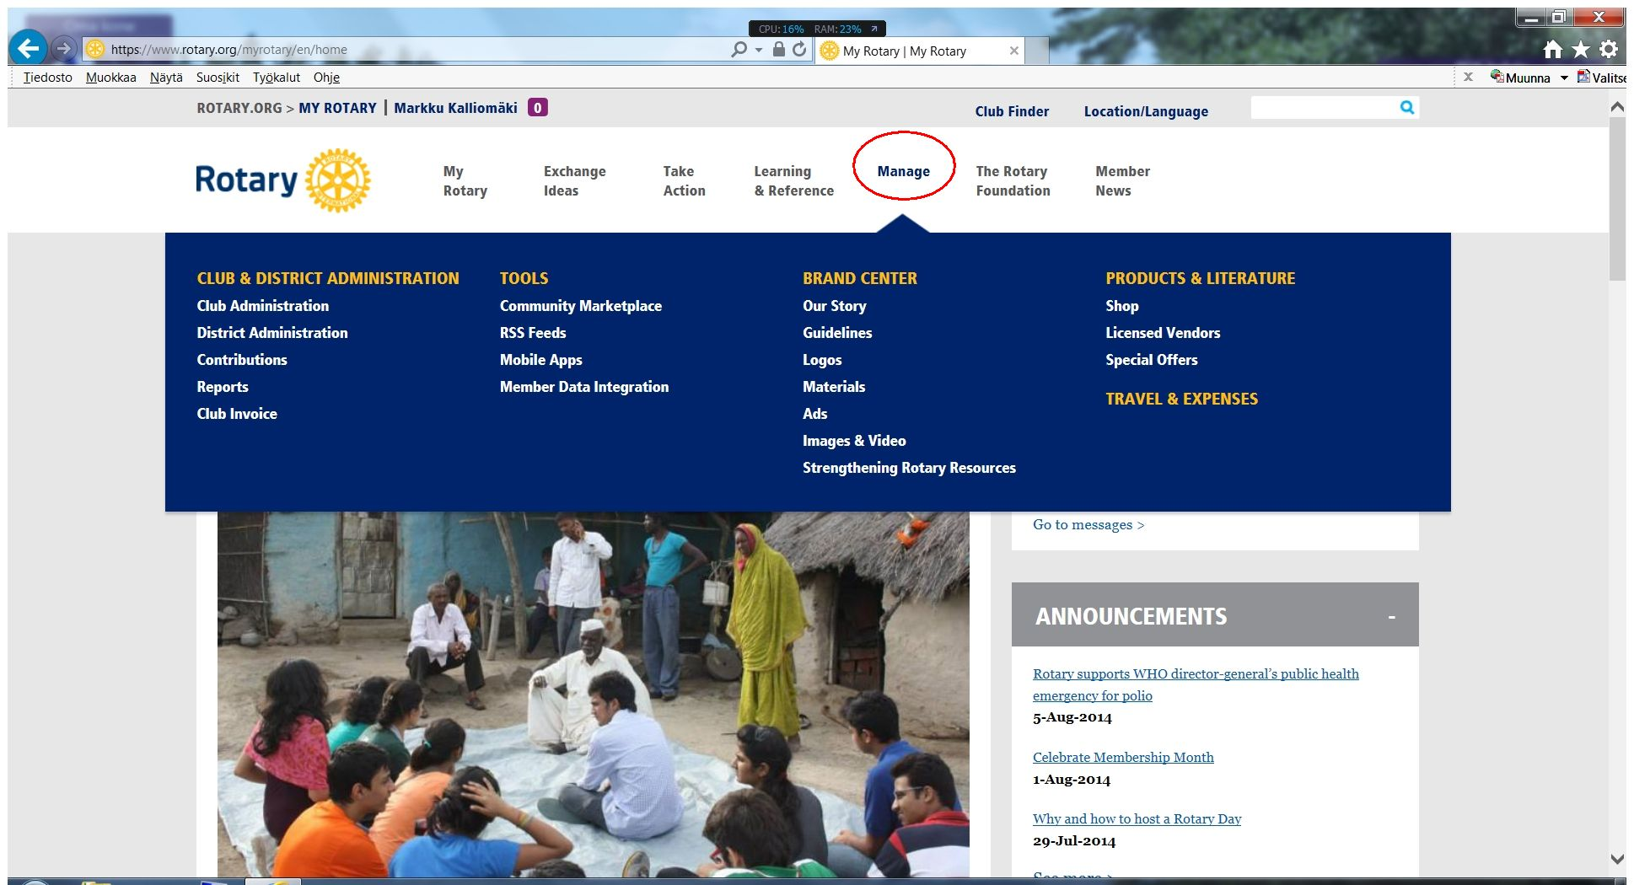The width and height of the screenshot is (1634, 885).
Task: Open Guidelines link under Brand Center
Action: pos(837,333)
